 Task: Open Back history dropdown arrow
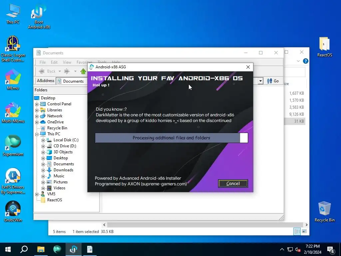[x=60, y=71]
